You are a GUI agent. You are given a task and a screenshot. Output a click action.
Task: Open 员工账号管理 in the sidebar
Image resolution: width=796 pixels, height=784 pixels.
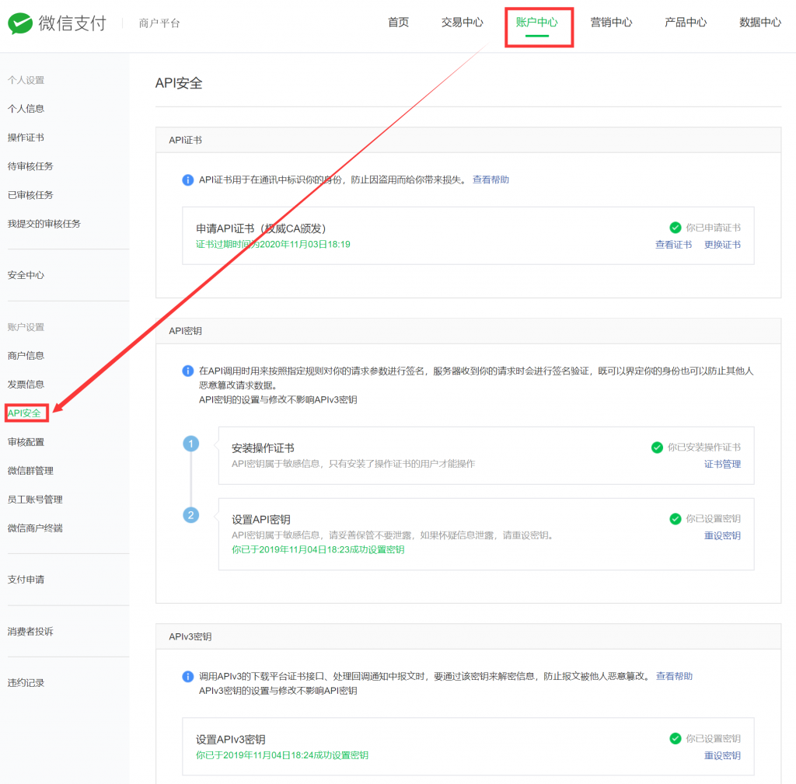pos(35,500)
